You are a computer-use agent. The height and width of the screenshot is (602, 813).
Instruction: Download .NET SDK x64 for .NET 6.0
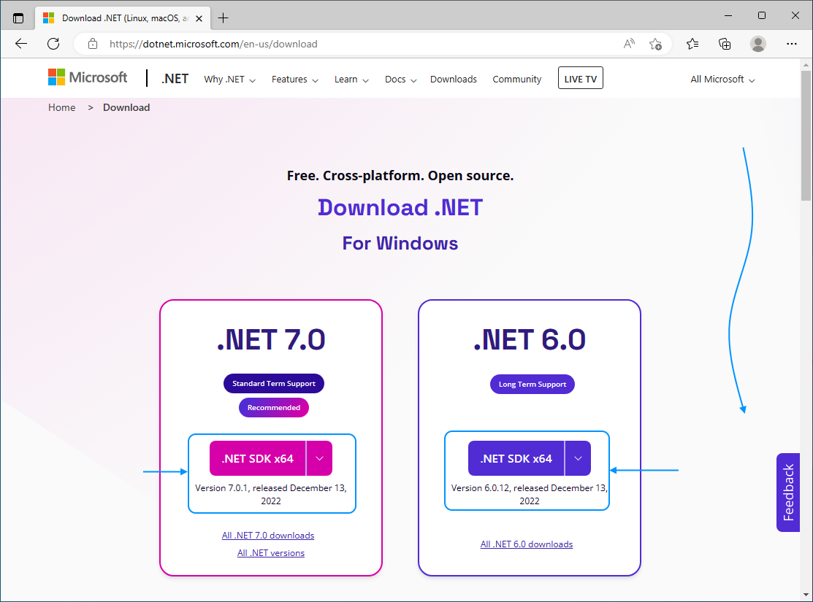click(516, 458)
